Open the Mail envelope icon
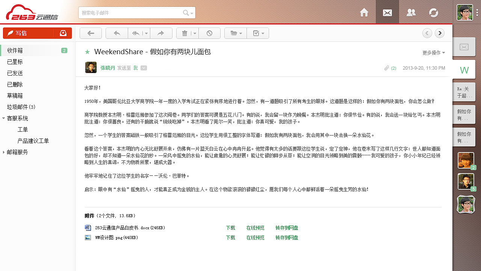The height and width of the screenshot is (271, 481). (x=387, y=12)
